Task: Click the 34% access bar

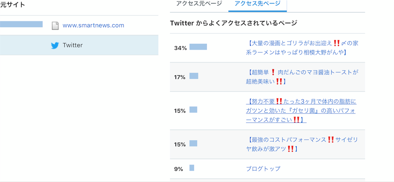Action: click(198, 47)
